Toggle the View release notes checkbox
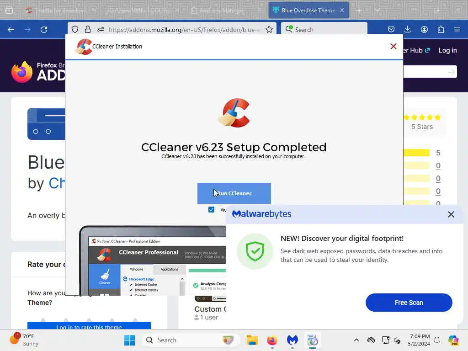 click(211, 209)
